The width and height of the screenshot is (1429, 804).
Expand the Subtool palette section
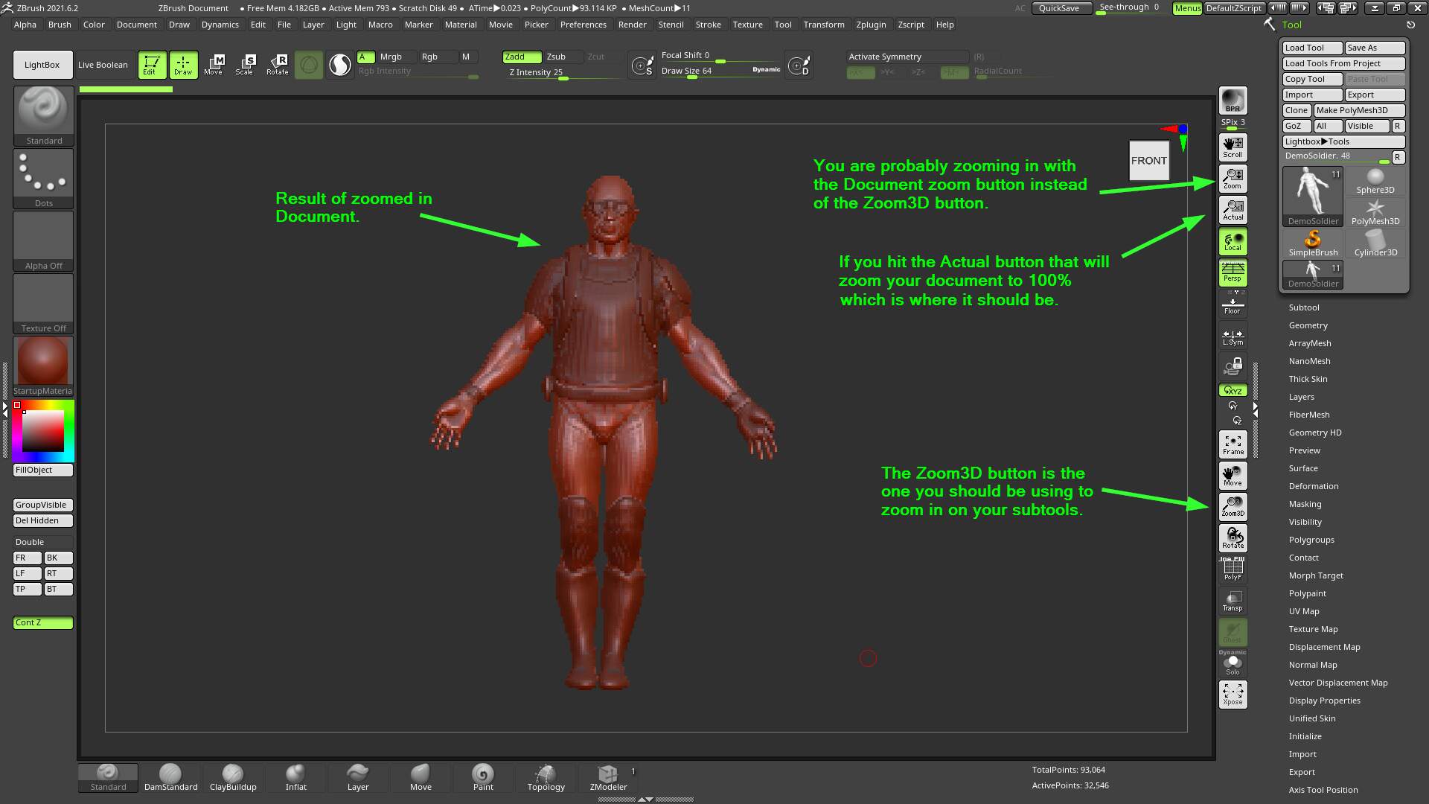1304,307
